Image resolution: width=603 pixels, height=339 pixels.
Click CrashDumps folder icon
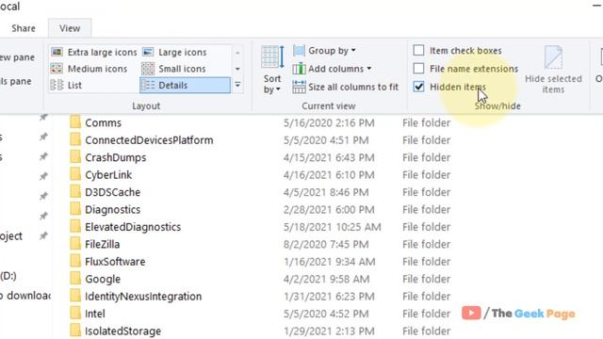click(x=75, y=157)
